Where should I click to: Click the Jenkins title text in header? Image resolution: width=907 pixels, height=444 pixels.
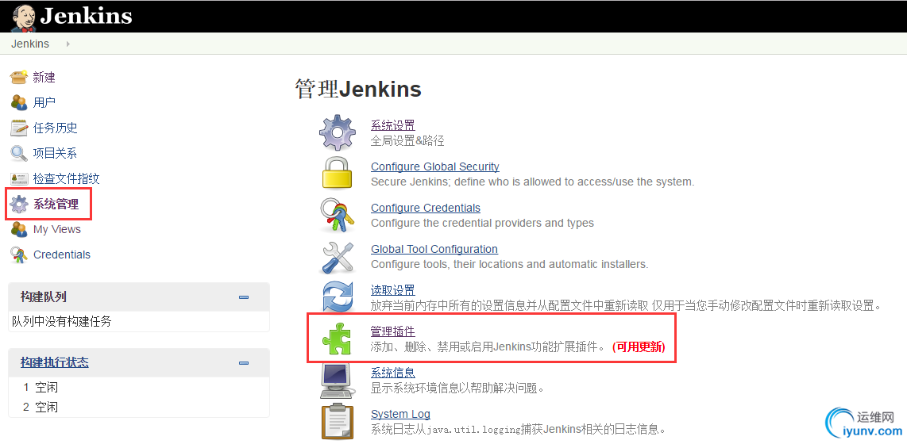(x=86, y=16)
